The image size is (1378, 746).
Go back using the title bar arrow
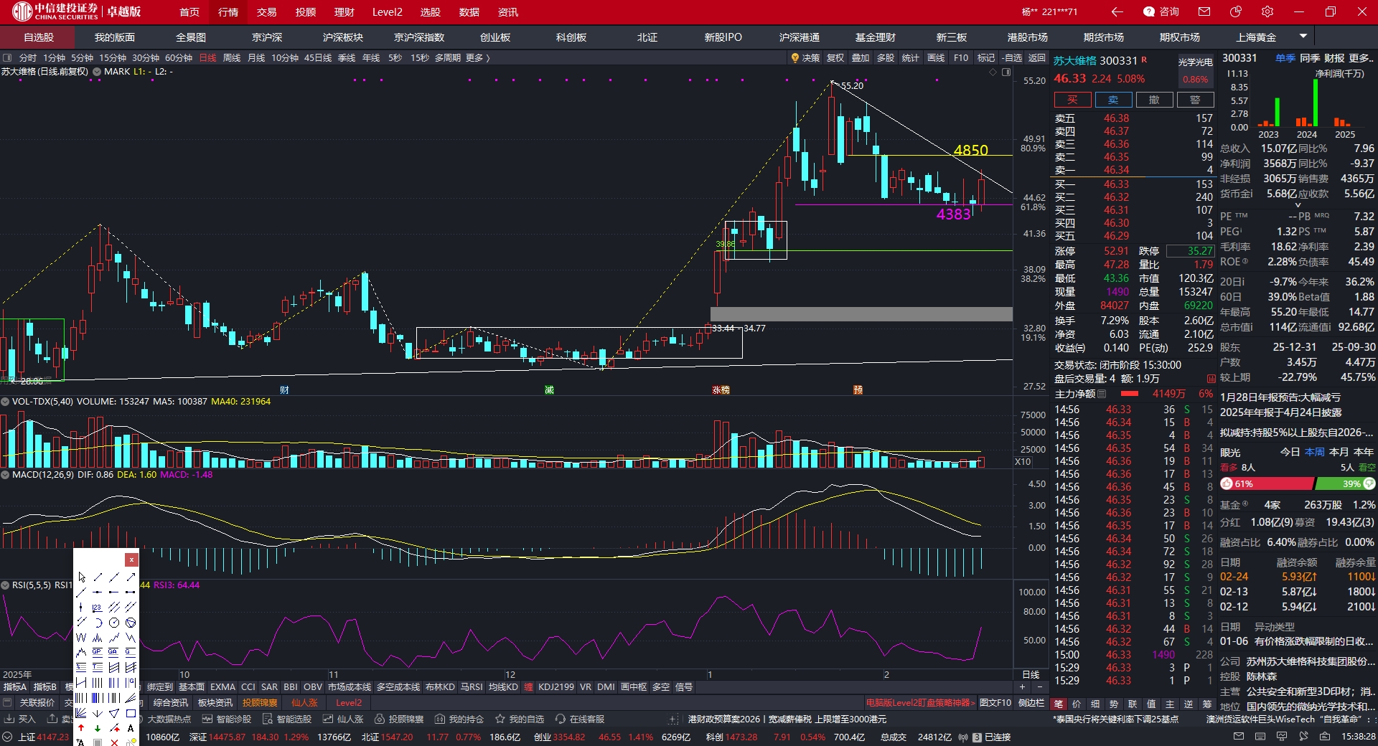[1117, 12]
